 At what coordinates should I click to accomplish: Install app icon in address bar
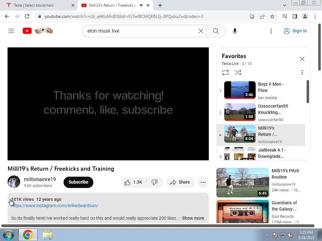coord(252,16)
